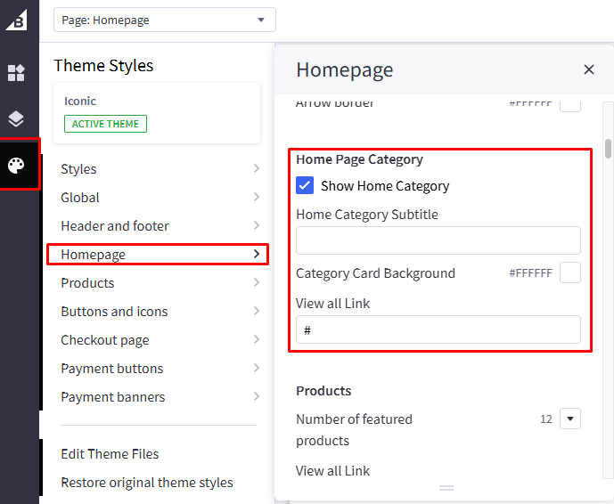
Task: Open Number of featured products dropdown
Action: (570, 419)
